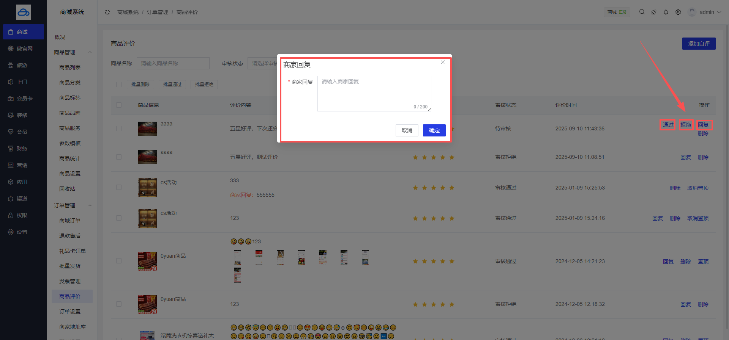The height and width of the screenshot is (340, 729).
Task: Click the cloud logo at top left
Action: (24, 12)
